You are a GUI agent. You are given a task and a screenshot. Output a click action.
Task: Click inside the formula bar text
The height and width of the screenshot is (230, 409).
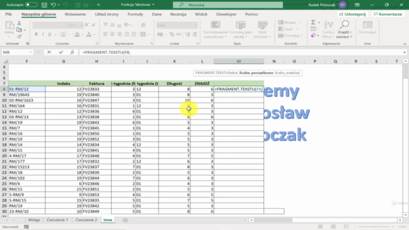click(107, 52)
